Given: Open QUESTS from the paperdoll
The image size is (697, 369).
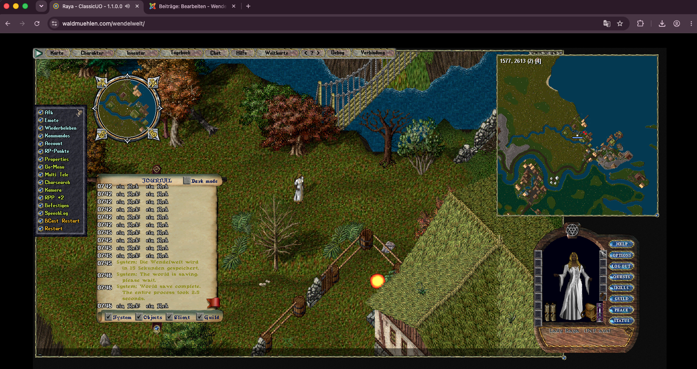Looking at the screenshot, I should [622, 277].
